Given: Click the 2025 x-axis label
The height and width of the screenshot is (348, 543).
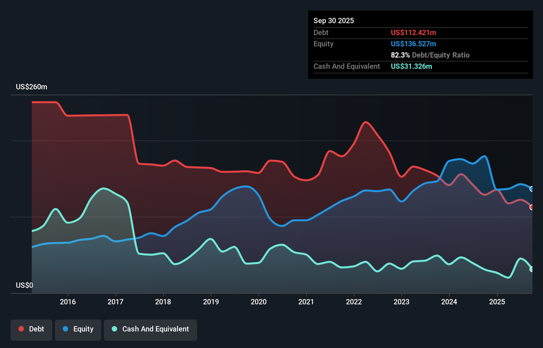Looking at the screenshot, I should pos(497,302).
